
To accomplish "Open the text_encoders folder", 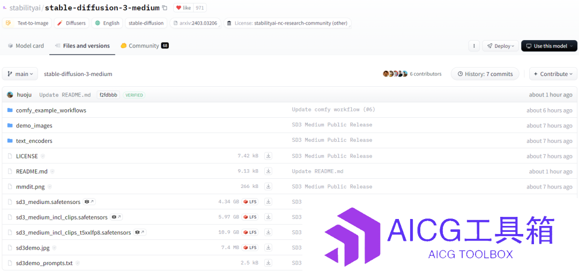I will (34, 141).
